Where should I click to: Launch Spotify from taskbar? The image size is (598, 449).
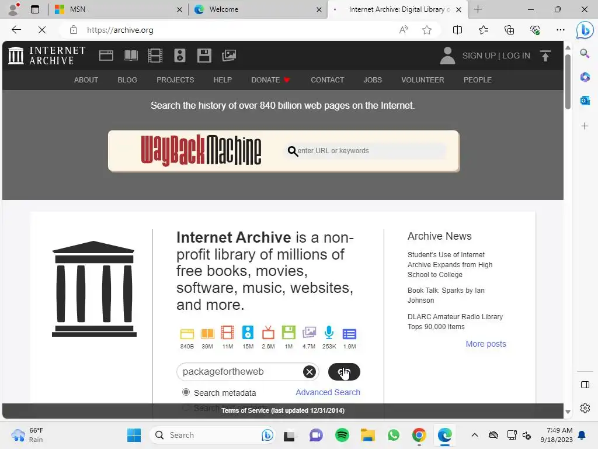coord(342,435)
